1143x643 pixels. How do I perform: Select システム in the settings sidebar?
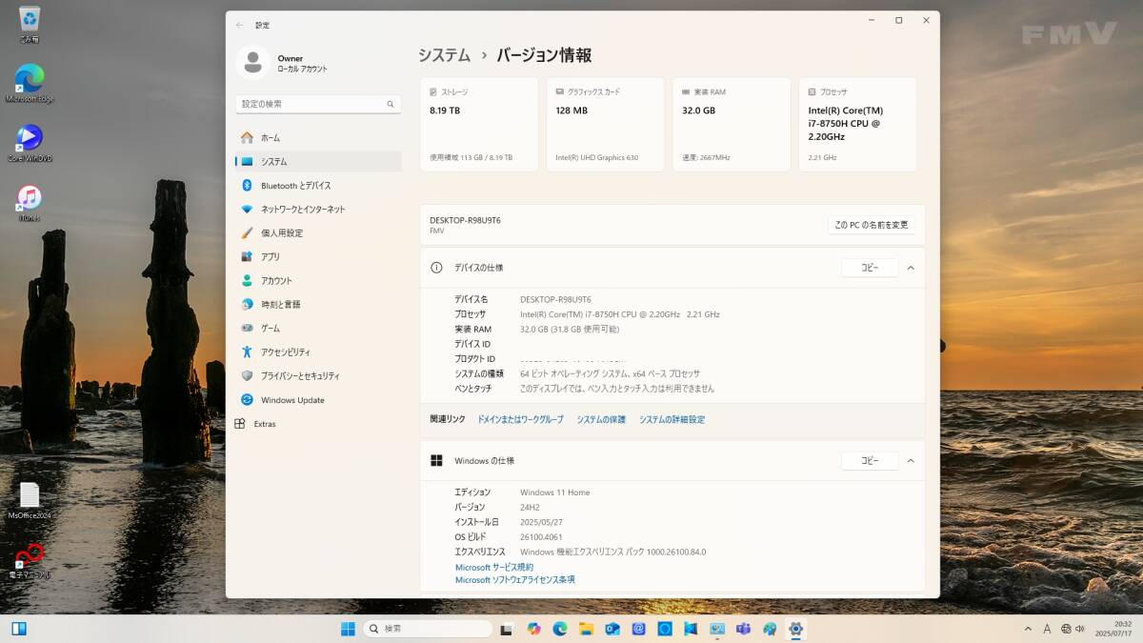click(x=274, y=162)
